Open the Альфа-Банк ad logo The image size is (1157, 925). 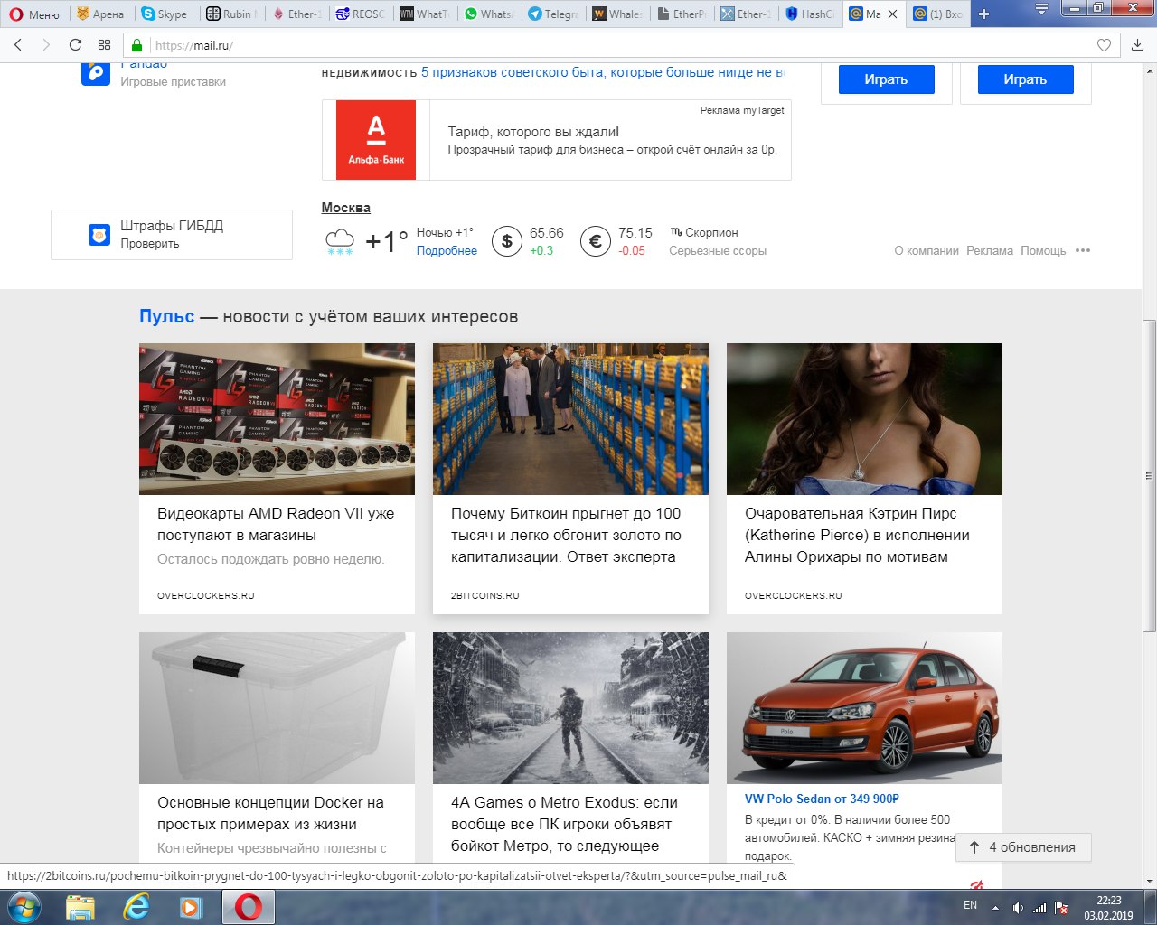(x=376, y=140)
